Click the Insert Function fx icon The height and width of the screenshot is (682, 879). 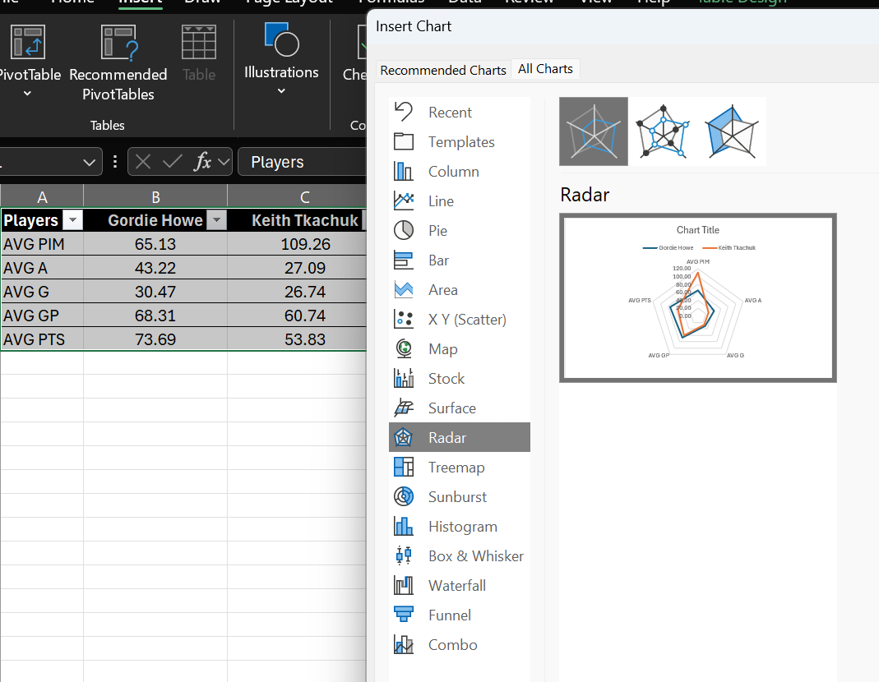pyautogui.click(x=202, y=163)
